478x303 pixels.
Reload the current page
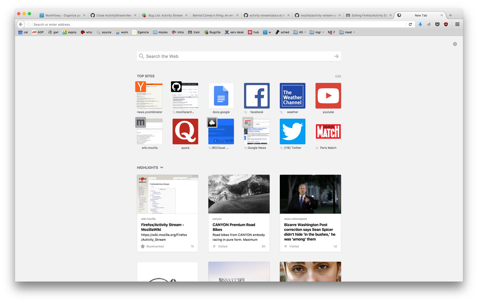click(410, 24)
